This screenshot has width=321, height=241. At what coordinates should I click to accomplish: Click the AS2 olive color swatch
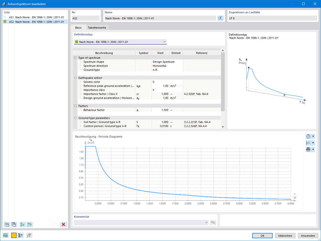5,22
